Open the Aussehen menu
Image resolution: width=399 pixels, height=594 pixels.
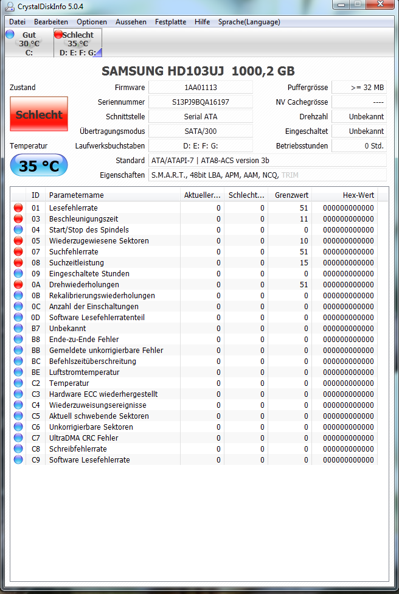click(131, 22)
